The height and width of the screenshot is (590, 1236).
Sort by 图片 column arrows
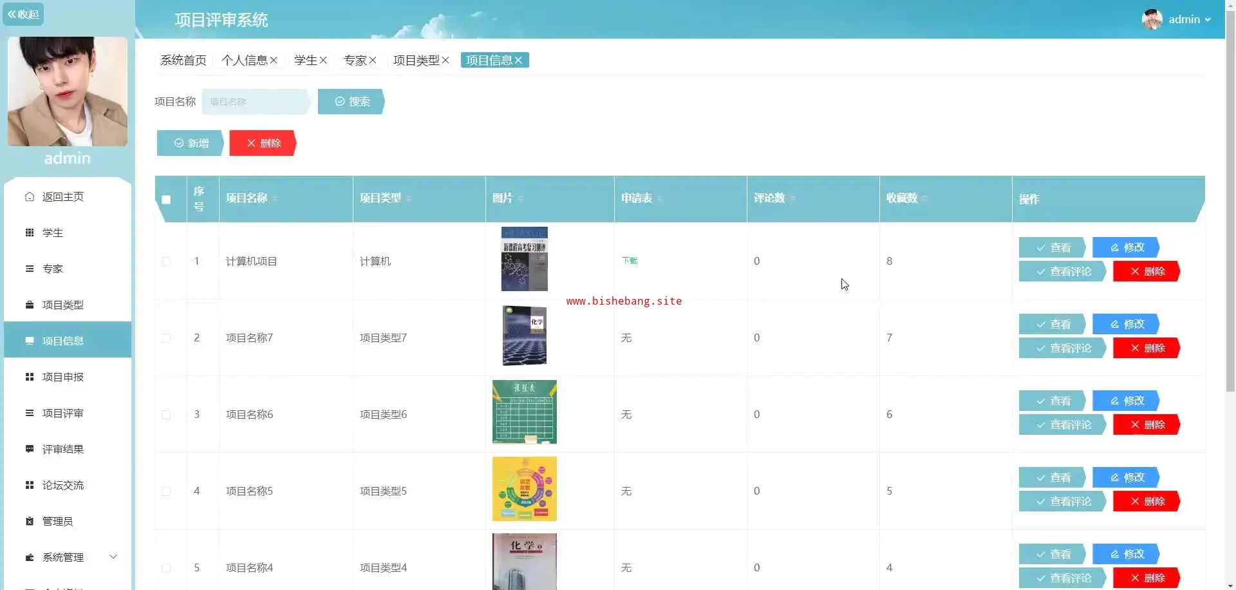point(521,198)
